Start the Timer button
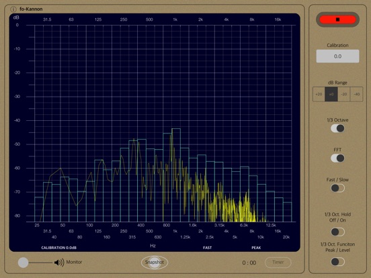 [x=278, y=262]
